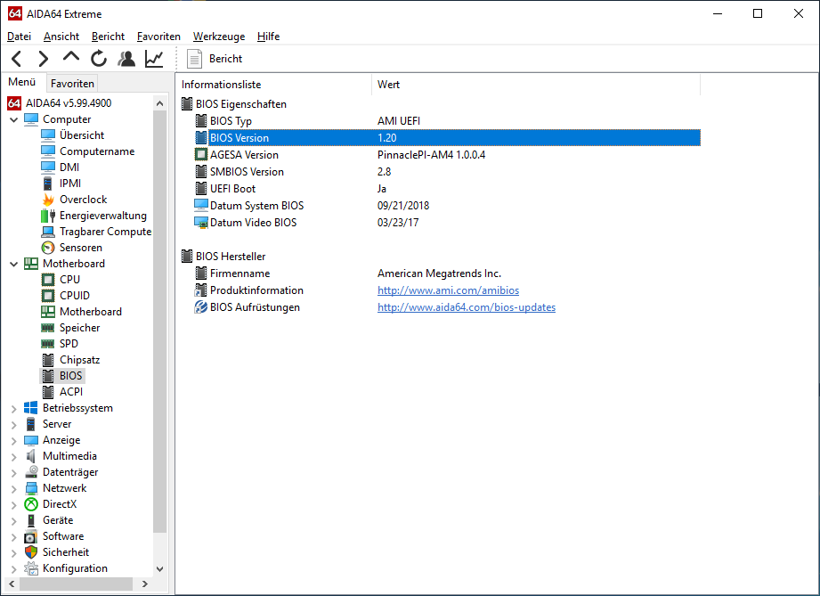Expand the Betriebssystem node
This screenshot has height=596, width=820.
click(x=14, y=409)
